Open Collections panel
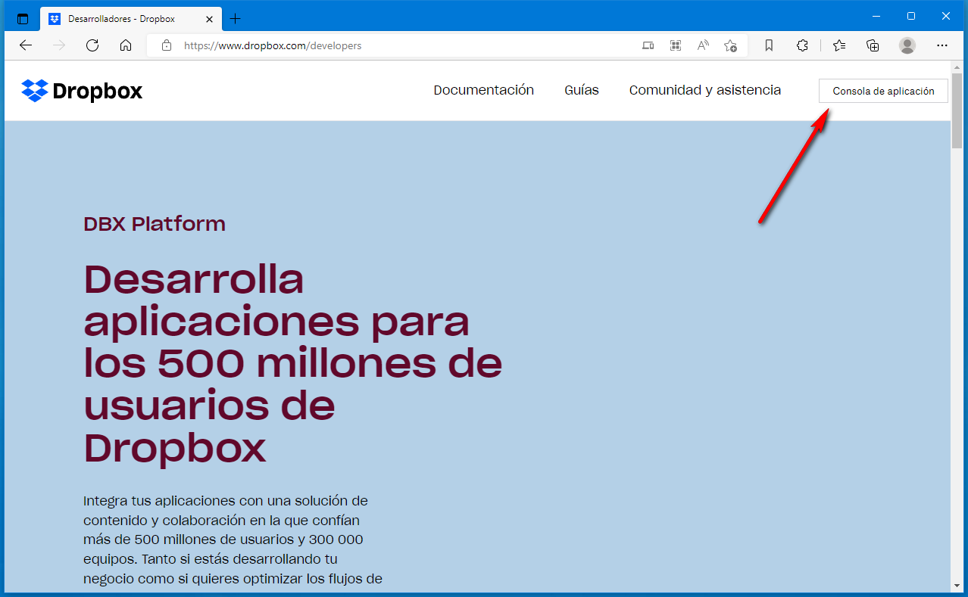The image size is (968, 597). (873, 45)
